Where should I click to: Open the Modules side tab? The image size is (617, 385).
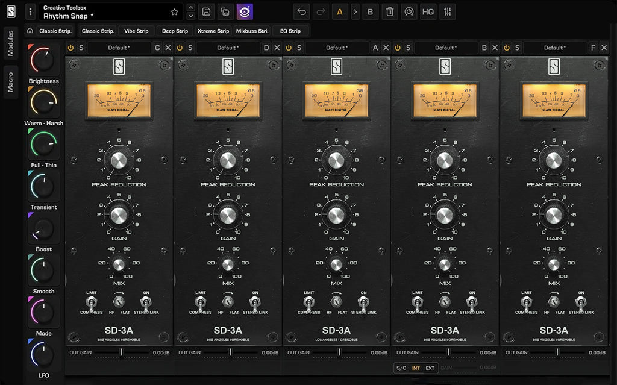pyautogui.click(x=11, y=43)
